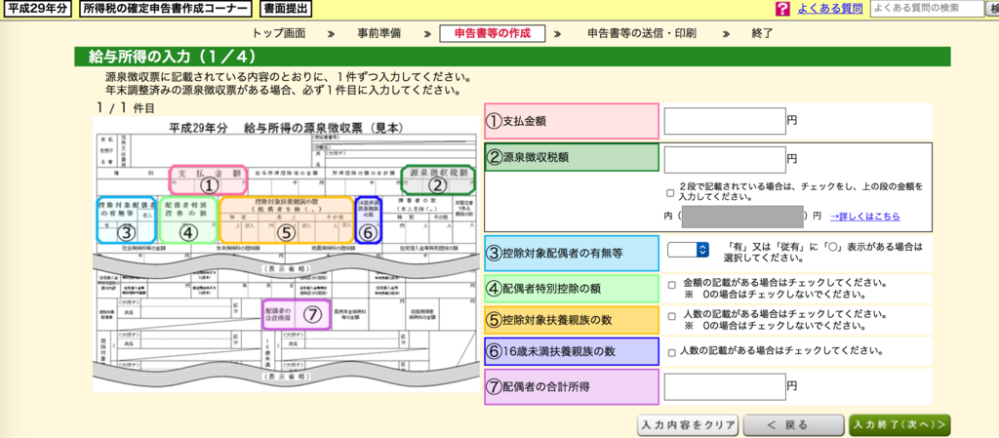Click the 入力終了(次へ)> button
This screenshot has height=438, width=999.
point(899,424)
